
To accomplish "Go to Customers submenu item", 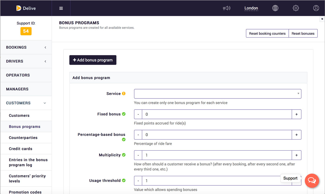I will 26,115.
